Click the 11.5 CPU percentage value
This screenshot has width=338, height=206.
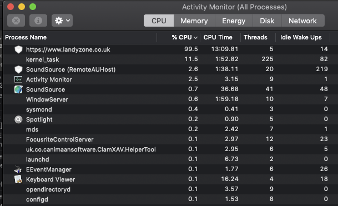pyautogui.click(x=191, y=59)
